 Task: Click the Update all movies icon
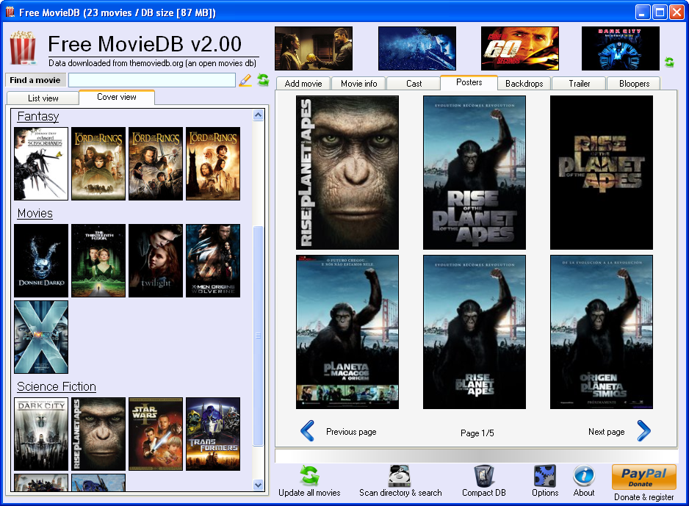pos(309,476)
